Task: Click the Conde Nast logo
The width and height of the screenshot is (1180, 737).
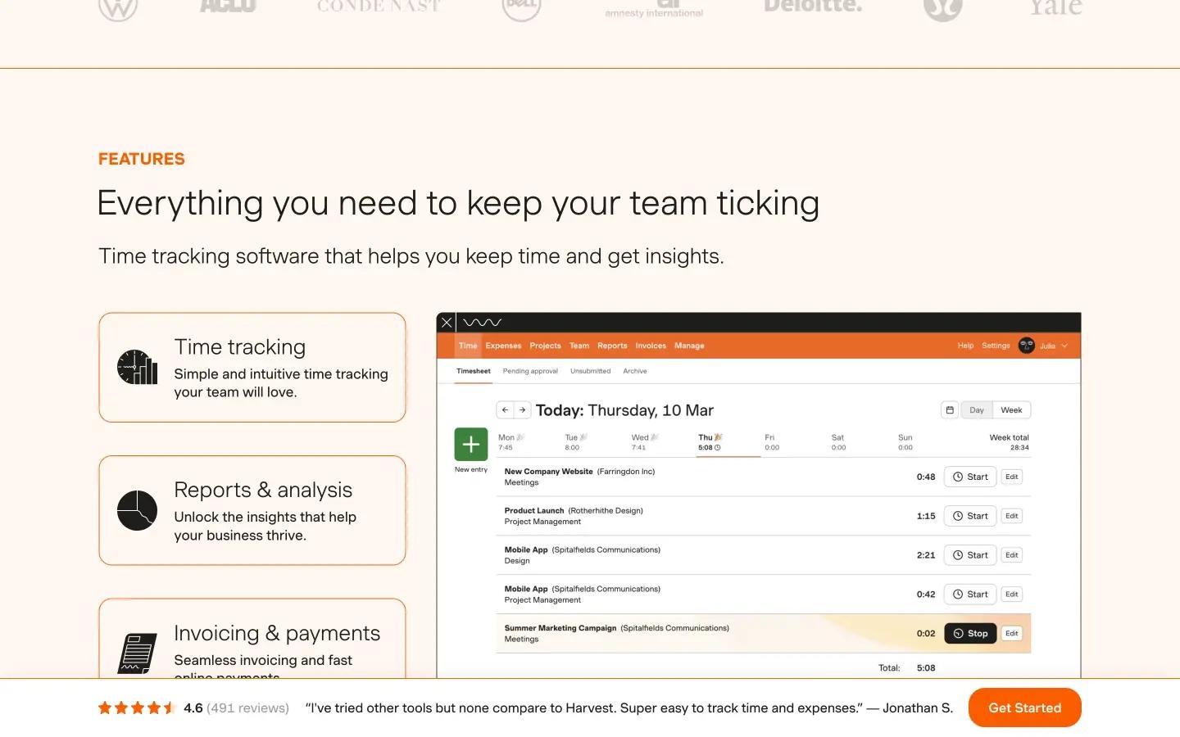Action: click(379, 7)
